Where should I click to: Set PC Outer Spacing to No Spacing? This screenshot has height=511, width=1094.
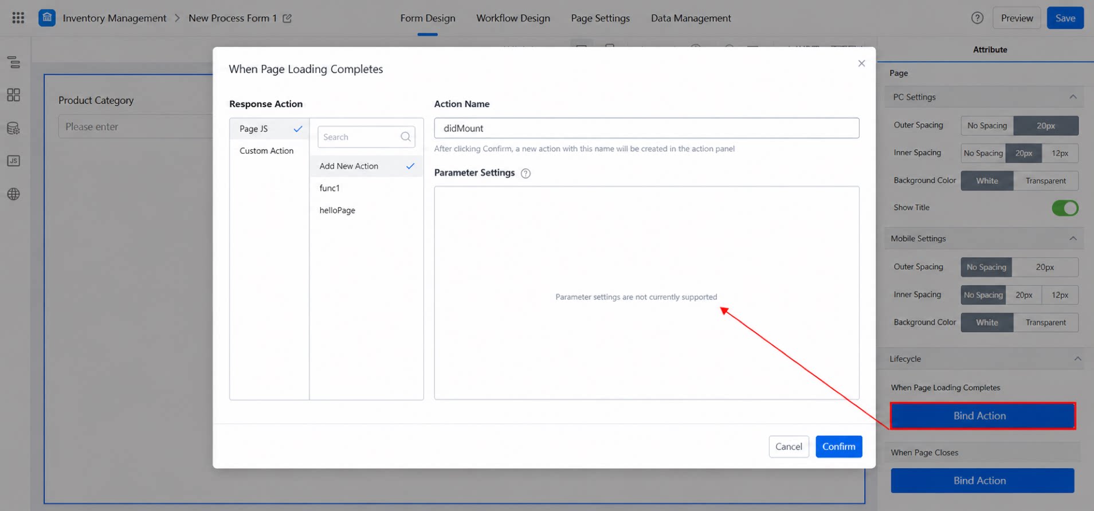click(987, 125)
